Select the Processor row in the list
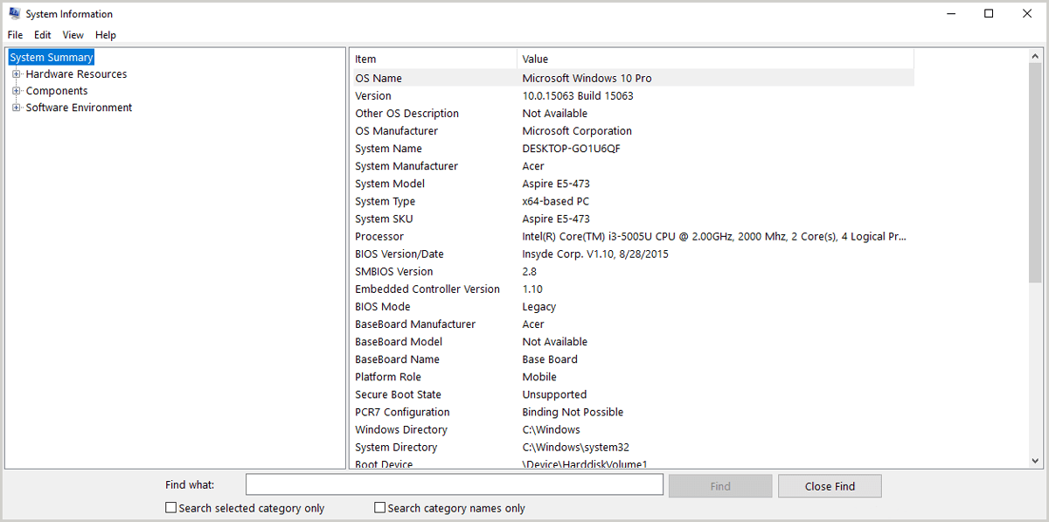This screenshot has height=522, width=1049. coord(379,236)
